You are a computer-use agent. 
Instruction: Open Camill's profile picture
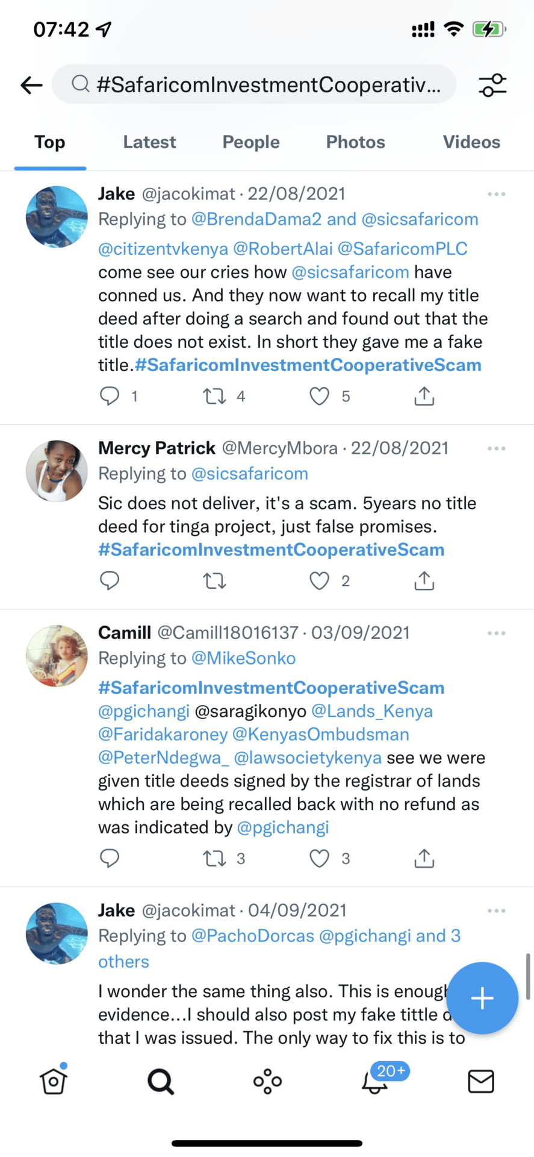(x=57, y=656)
